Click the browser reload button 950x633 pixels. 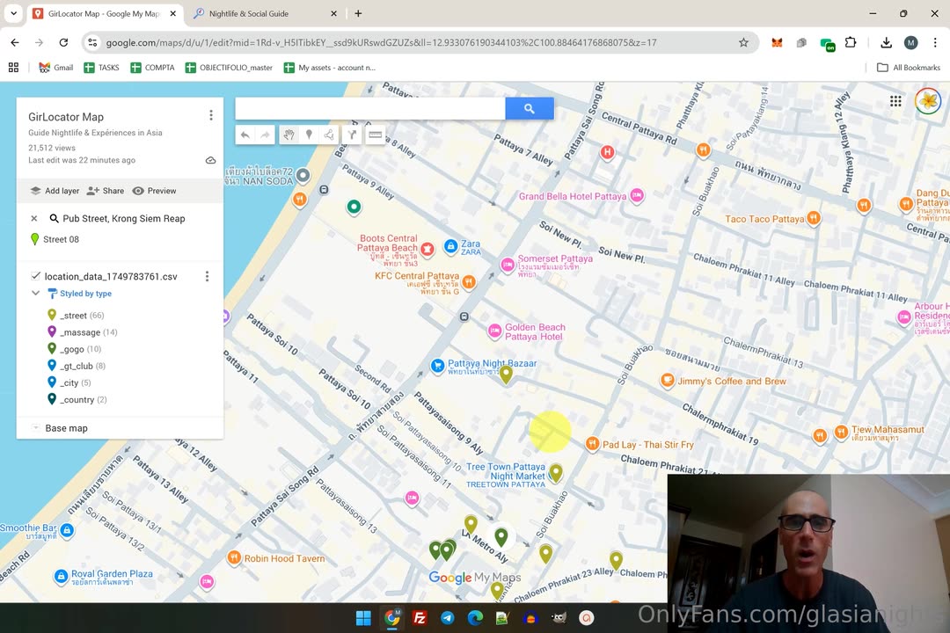[63, 42]
